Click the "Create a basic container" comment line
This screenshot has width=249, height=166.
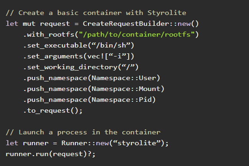(96, 13)
